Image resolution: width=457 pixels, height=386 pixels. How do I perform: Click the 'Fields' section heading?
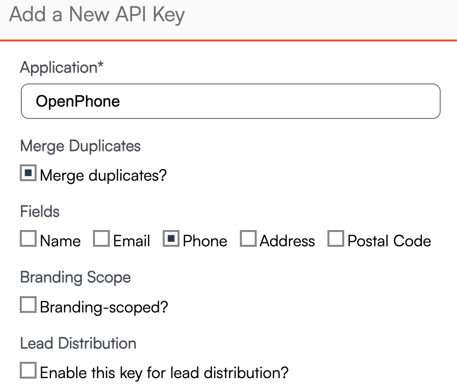[x=40, y=212]
